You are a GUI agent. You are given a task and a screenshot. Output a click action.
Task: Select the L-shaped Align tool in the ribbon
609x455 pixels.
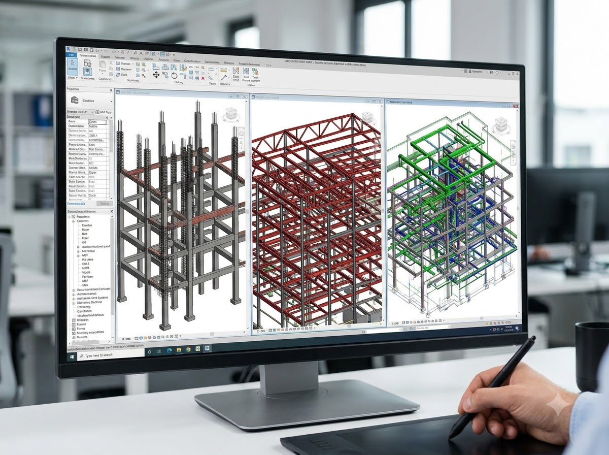(x=156, y=67)
